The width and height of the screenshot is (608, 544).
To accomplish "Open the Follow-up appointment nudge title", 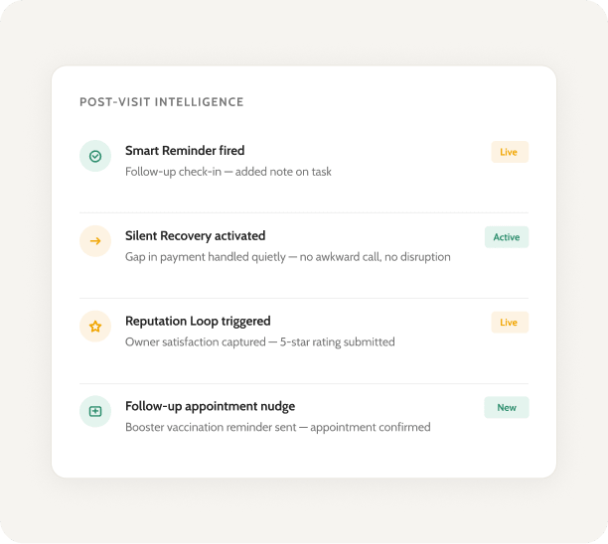I will tap(210, 406).
